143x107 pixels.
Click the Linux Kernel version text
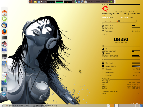click(128, 12)
